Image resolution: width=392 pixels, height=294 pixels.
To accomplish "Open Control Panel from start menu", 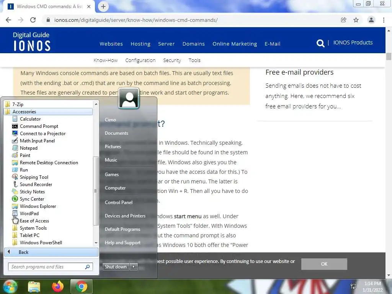I will 119,203.
